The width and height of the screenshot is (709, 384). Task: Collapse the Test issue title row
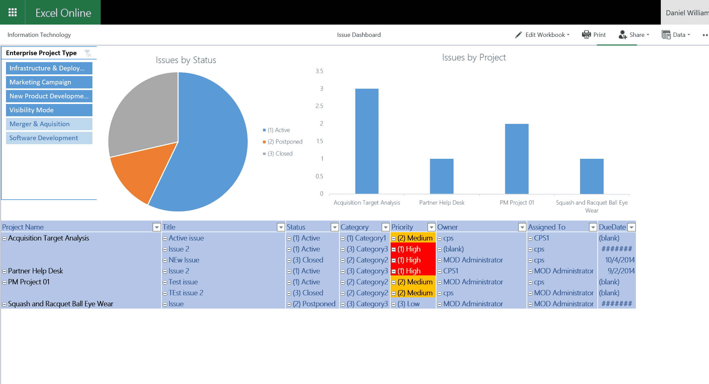(x=165, y=282)
